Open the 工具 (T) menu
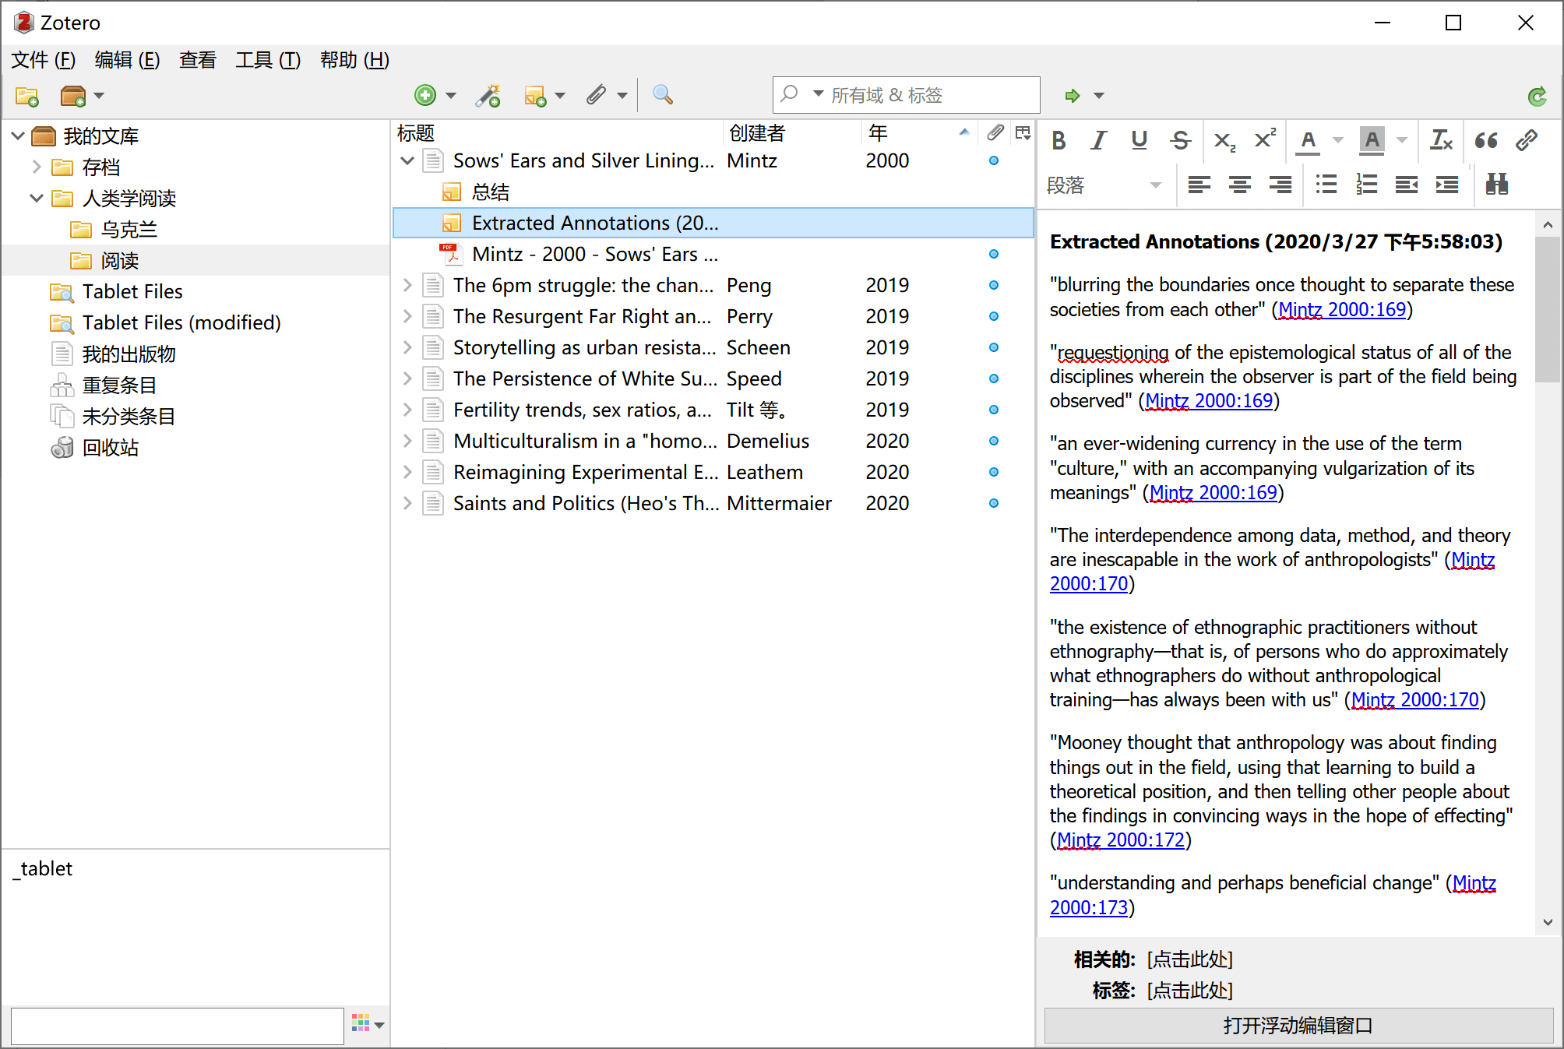The height and width of the screenshot is (1049, 1564). coord(268,60)
